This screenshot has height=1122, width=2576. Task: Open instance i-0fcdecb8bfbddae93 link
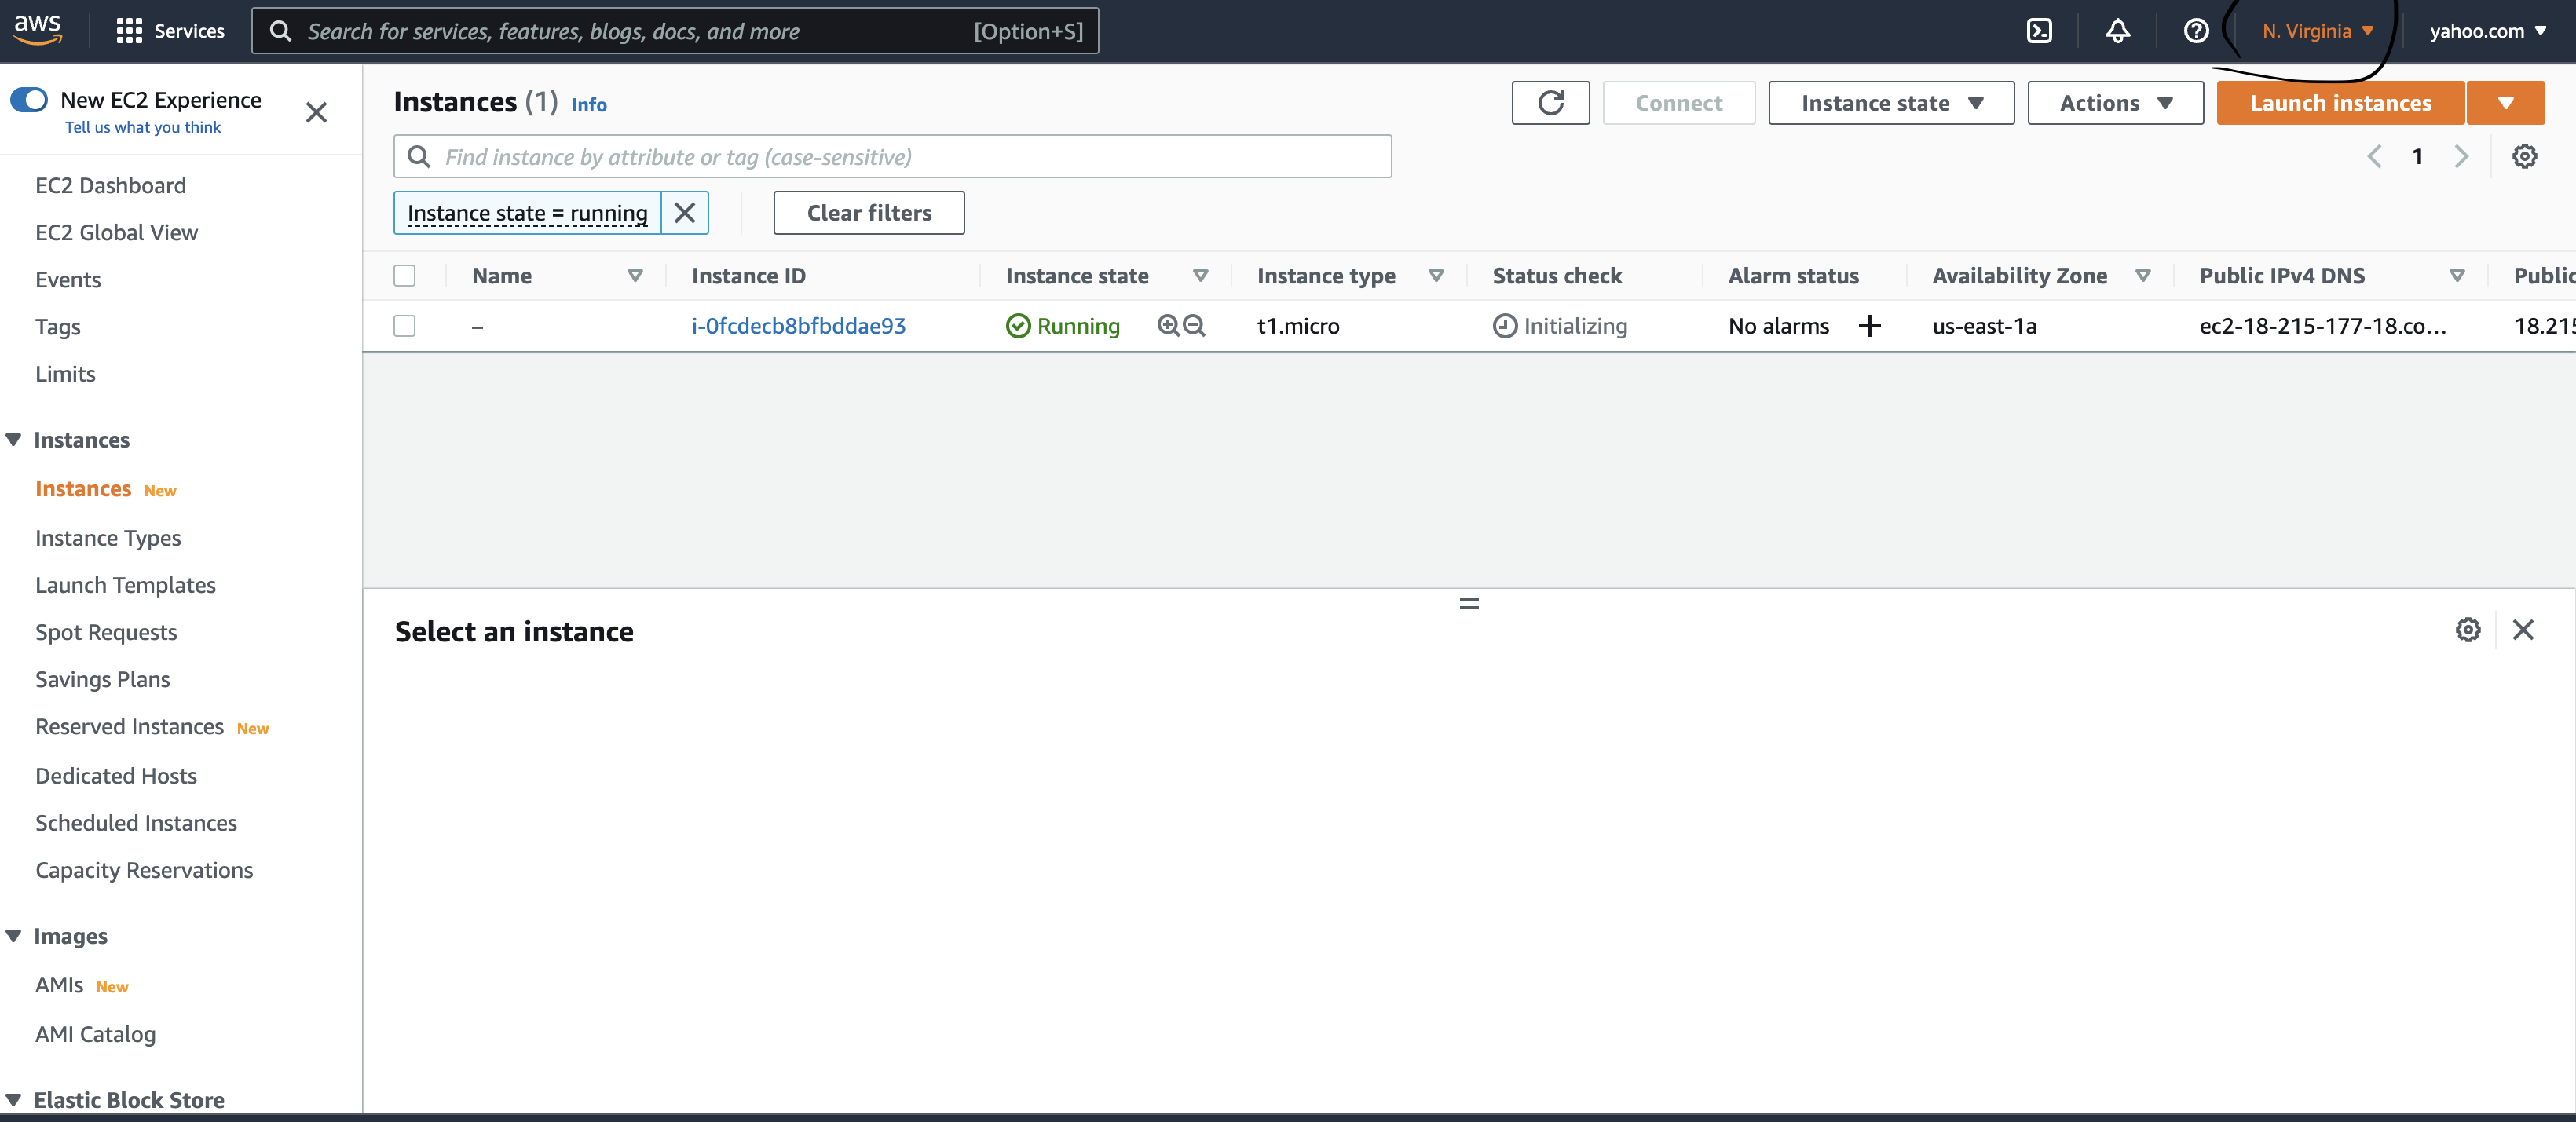[x=798, y=326]
